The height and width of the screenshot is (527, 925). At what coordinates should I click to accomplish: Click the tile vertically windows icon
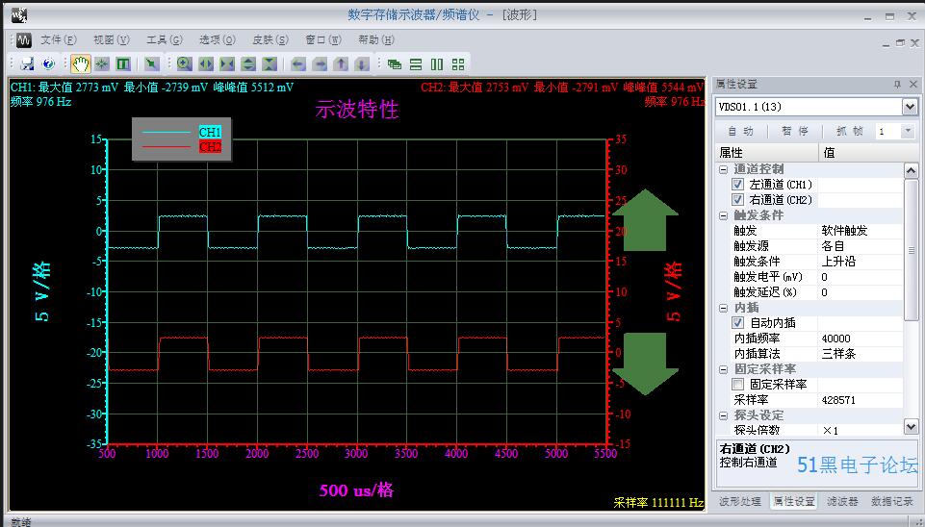[437, 63]
